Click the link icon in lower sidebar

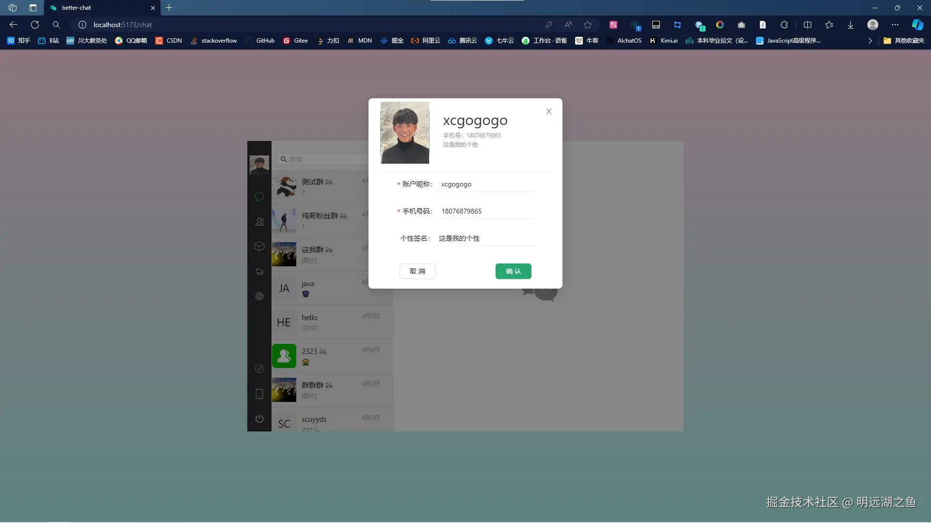[259, 369]
